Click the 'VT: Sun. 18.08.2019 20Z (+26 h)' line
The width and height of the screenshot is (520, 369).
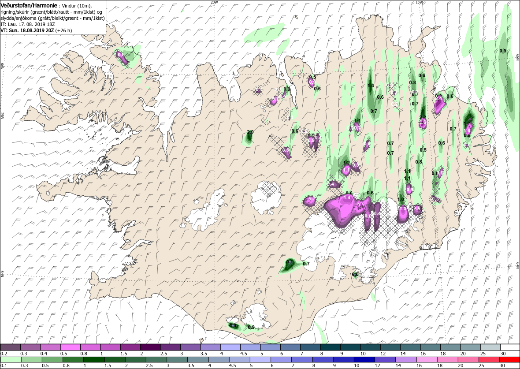tap(37, 30)
